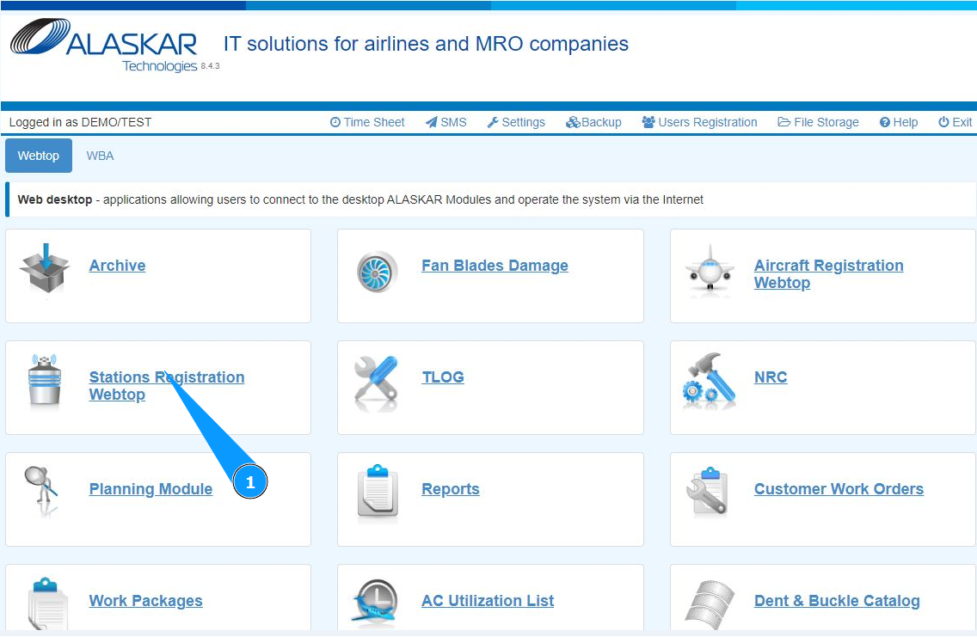
Task: Open Backup from top toolbar
Action: pos(593,122)
